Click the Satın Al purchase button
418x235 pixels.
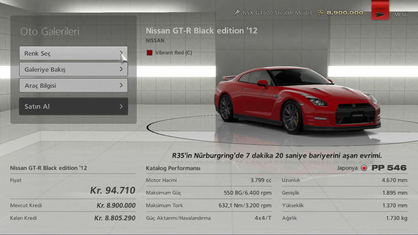(x=73, y=107)
